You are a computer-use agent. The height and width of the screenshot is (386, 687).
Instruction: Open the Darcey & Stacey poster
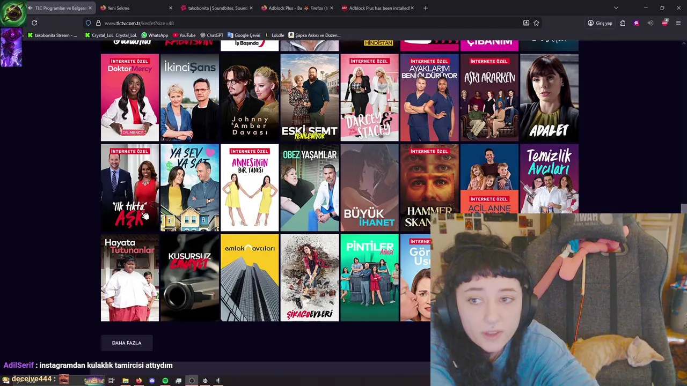tap(370, 98)
